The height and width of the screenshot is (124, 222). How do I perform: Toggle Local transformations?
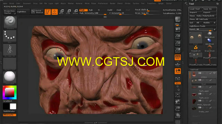pyautogui.click(x=178, y=71)
